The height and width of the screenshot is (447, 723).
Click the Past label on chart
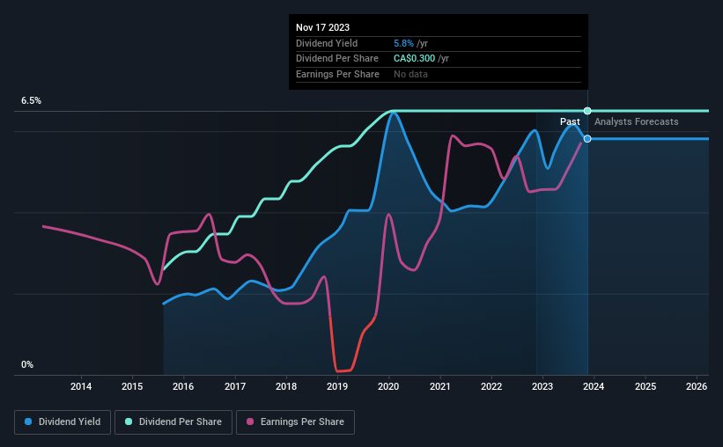pyautogui.click(x=570, y=121)
